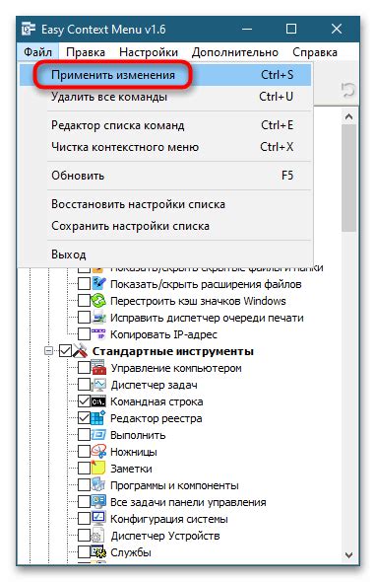The height and width of the screenshot is (582, 376).
Task: Open the Дополнительно menu
Action: pos(235,52)
